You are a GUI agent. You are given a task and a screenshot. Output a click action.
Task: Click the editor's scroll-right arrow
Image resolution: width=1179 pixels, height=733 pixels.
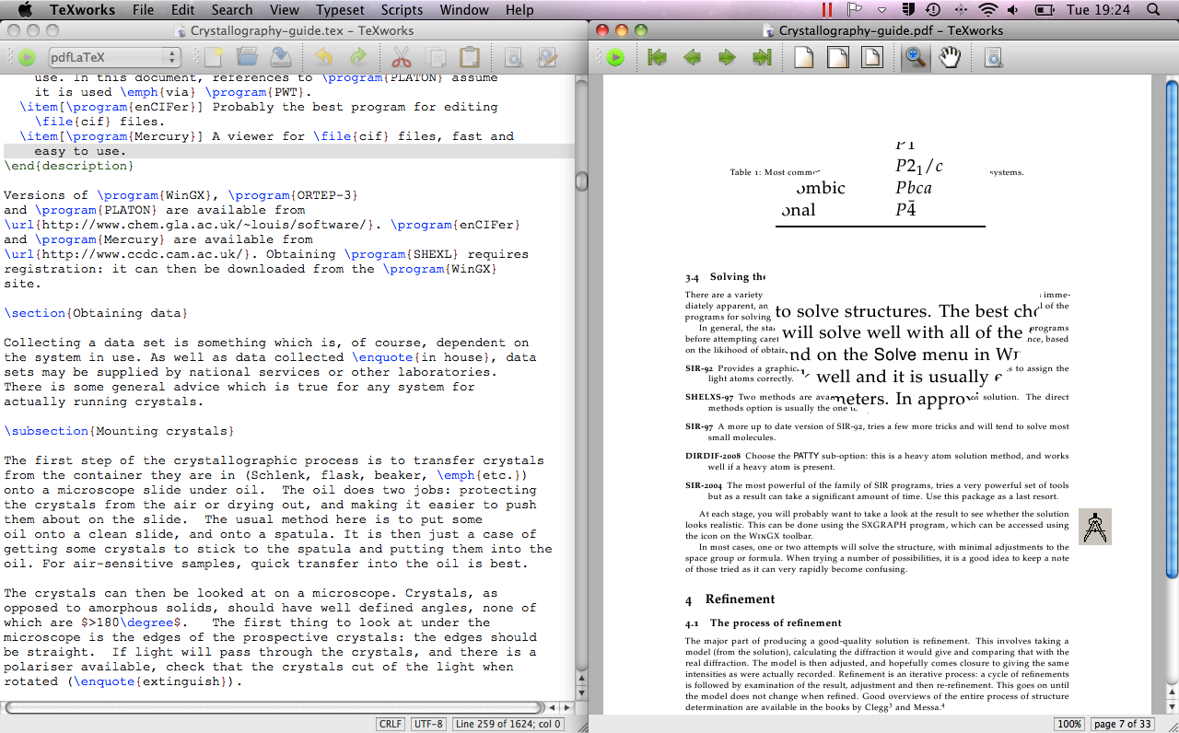point(566,707)
